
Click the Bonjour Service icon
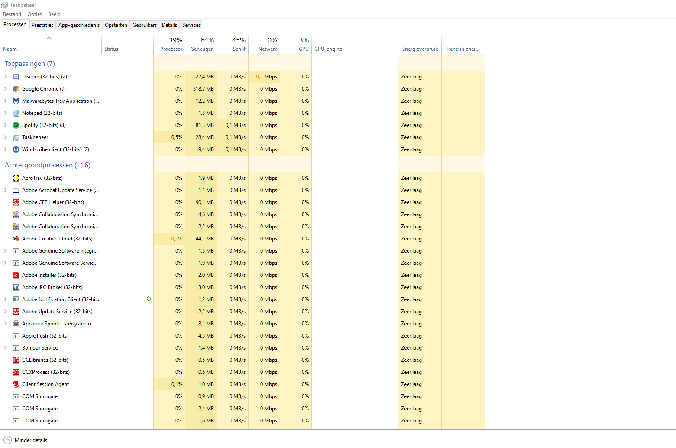[x=16, y=348]
